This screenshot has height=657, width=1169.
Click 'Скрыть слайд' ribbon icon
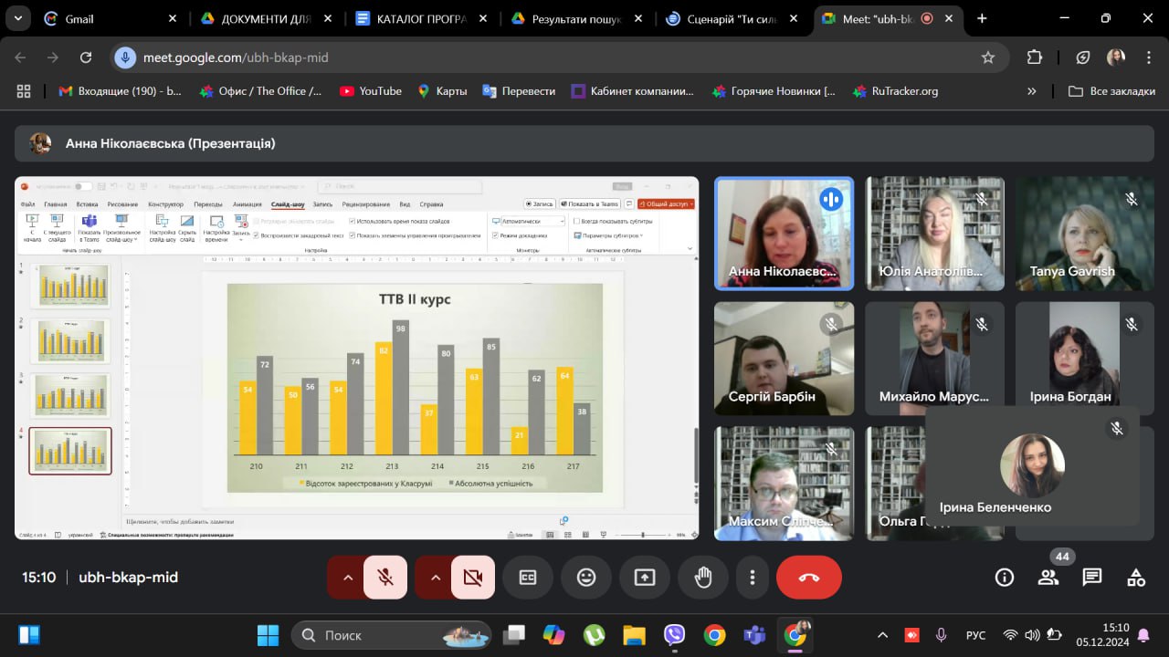tap(187, 228)
